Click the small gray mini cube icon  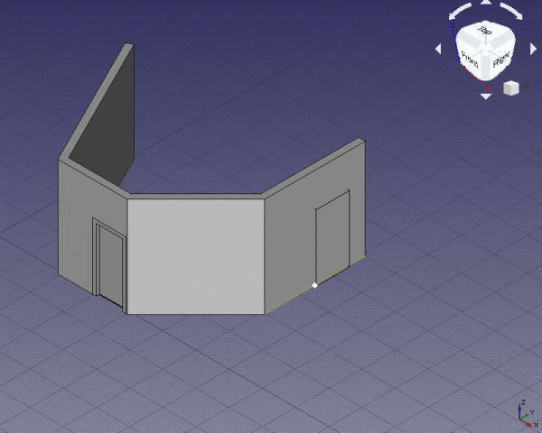[x=511, y=88]
